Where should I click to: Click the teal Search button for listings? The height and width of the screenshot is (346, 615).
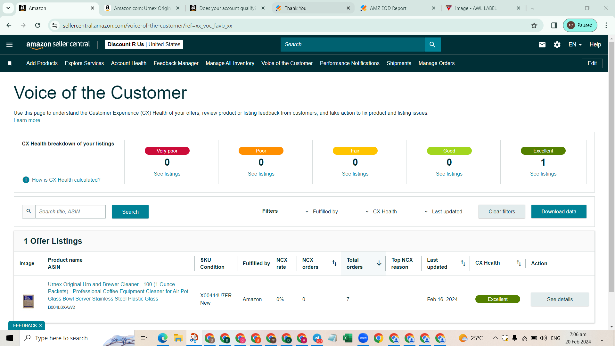click(x=130, y=212)
